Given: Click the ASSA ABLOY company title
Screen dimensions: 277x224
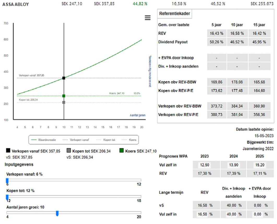Looking at the screenshot, I should click(x=16, y=4).
